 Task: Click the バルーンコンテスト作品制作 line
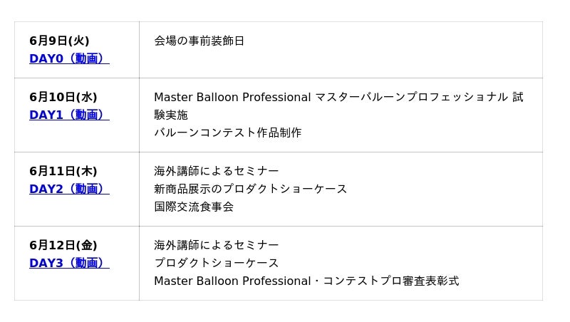(x=228, y=133)
